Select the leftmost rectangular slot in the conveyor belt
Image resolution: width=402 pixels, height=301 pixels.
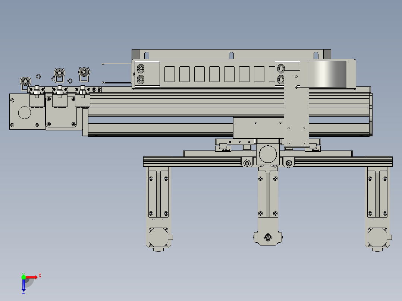tap(169, 74)
